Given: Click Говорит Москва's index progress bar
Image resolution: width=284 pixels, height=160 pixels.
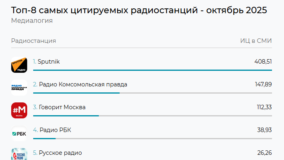Looking at the screenshot, I should [x=66, y=116].
